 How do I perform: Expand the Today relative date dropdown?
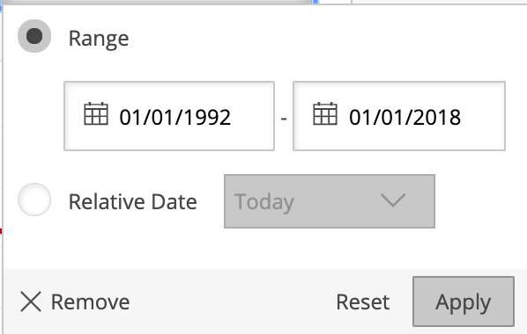[x=330, y=201]
